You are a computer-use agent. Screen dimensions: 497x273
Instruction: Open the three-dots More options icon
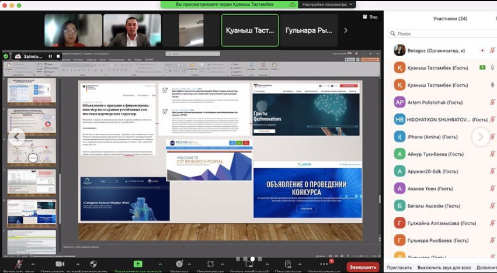coord(324,264)
